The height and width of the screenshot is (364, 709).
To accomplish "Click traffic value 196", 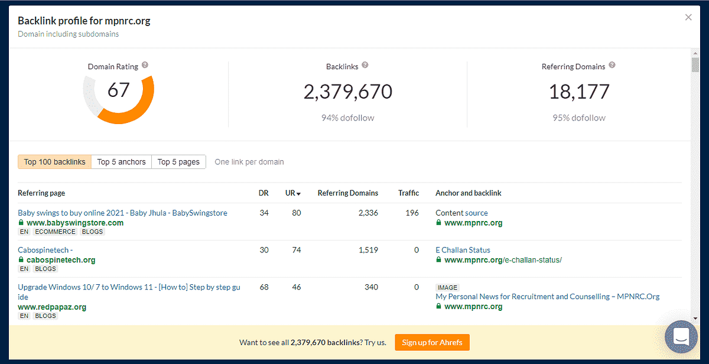I will [x=412, y=213].
